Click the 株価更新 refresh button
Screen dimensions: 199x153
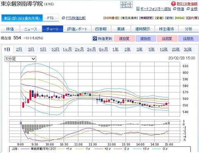click(x=102, y=39)
